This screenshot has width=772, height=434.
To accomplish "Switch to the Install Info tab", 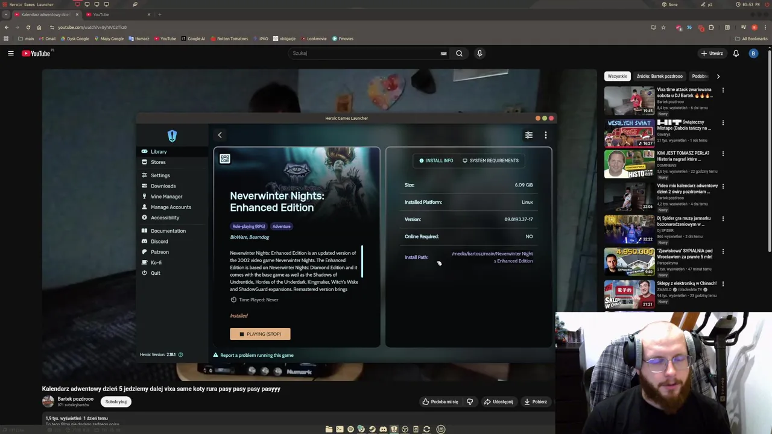I will pyautogui.click(x=436, y=160).
